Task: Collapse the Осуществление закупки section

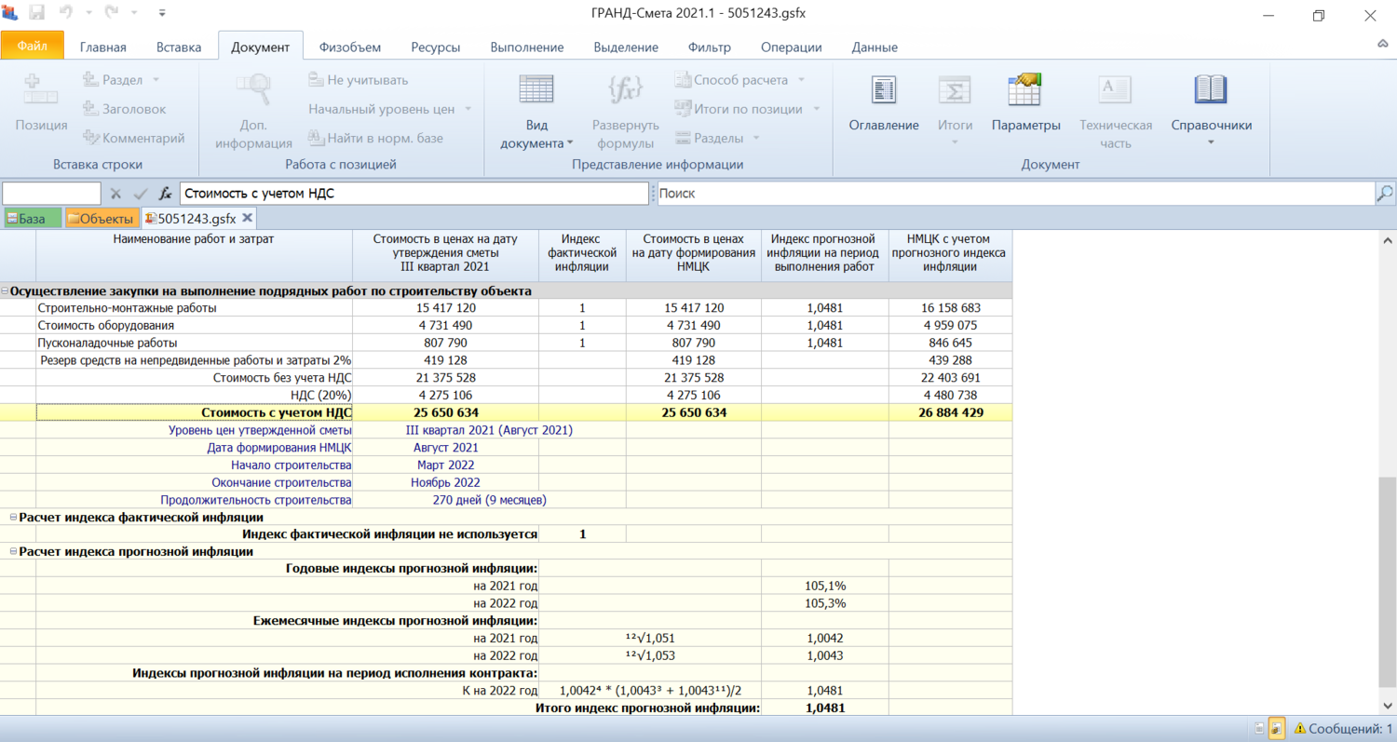Action: point(6,291)
